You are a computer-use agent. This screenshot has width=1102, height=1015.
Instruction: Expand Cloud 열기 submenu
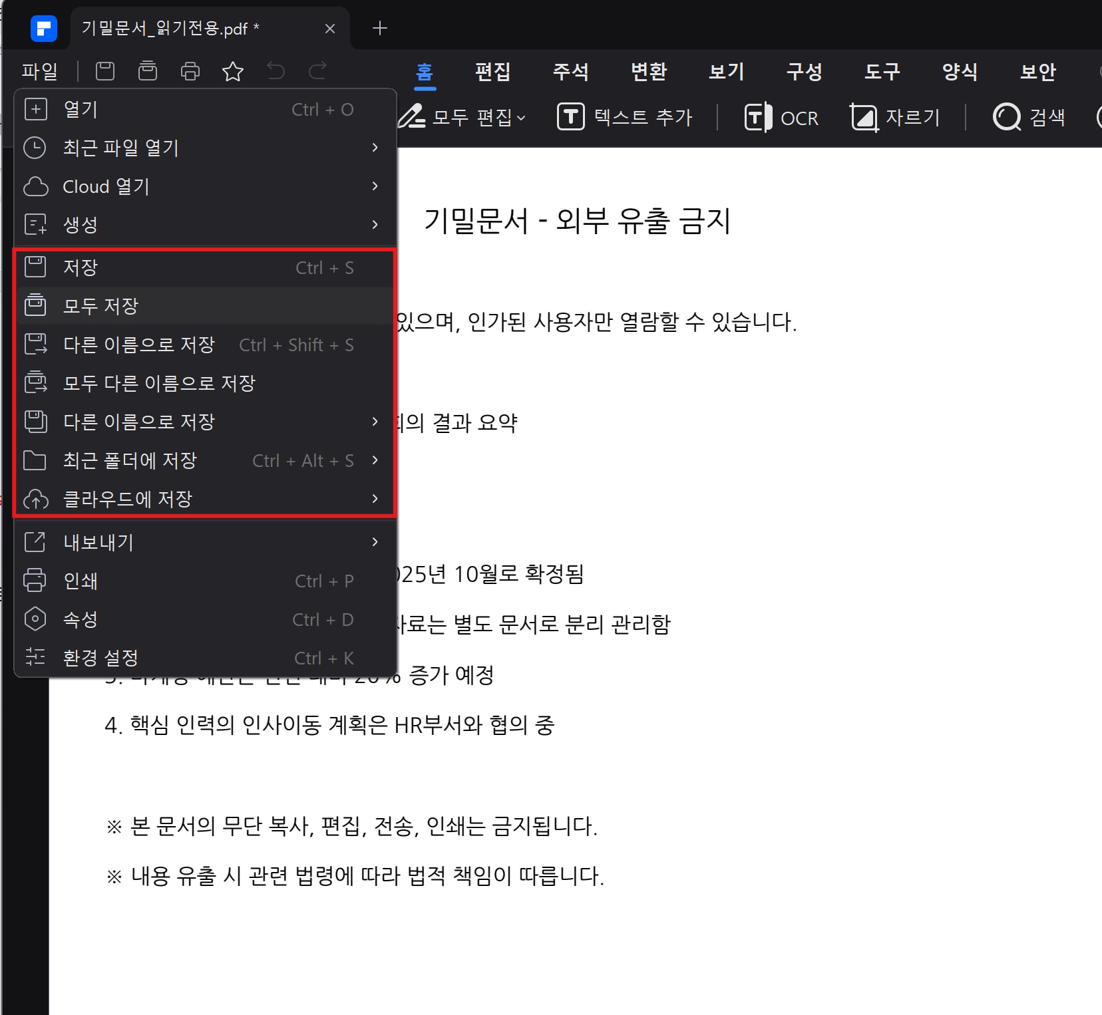click(206, 186)
